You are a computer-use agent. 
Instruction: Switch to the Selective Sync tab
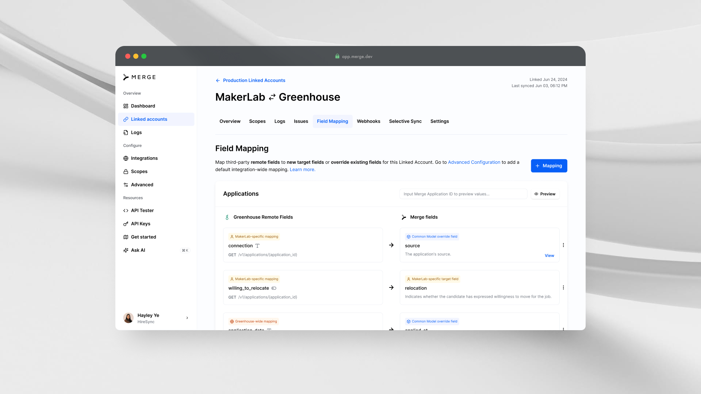tap(405, 121)
